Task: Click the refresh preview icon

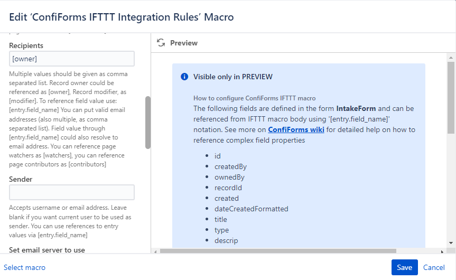Action: (161, 43)
